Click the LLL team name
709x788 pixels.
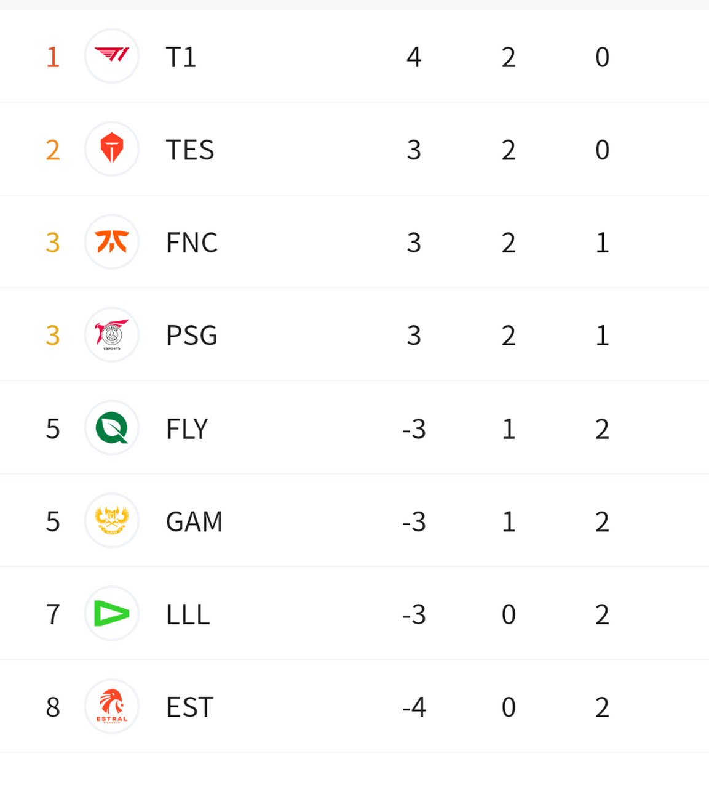pos(188,615)
